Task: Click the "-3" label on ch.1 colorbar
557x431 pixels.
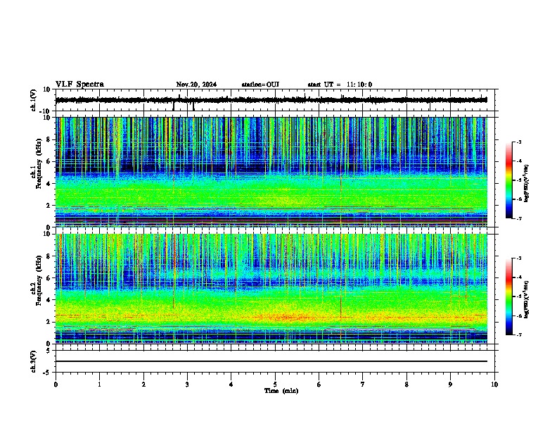Action: click(519, 142)
